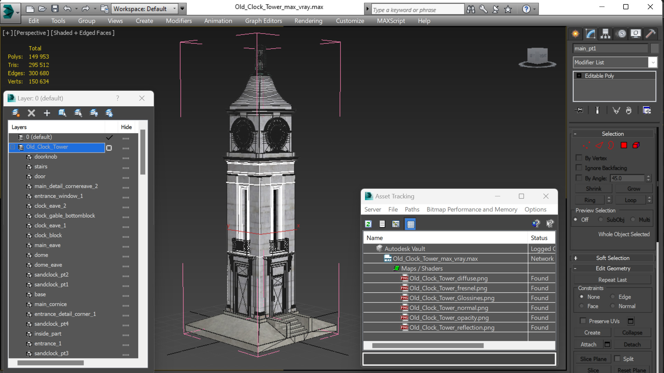Expand Editable Poly plus in stack
The width and height of the screenshot is (664, 373).
pos(579,76)
